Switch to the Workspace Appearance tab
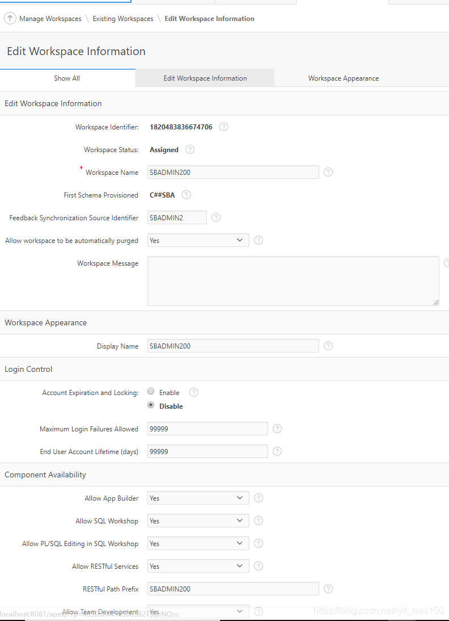 tap(344, 78)
